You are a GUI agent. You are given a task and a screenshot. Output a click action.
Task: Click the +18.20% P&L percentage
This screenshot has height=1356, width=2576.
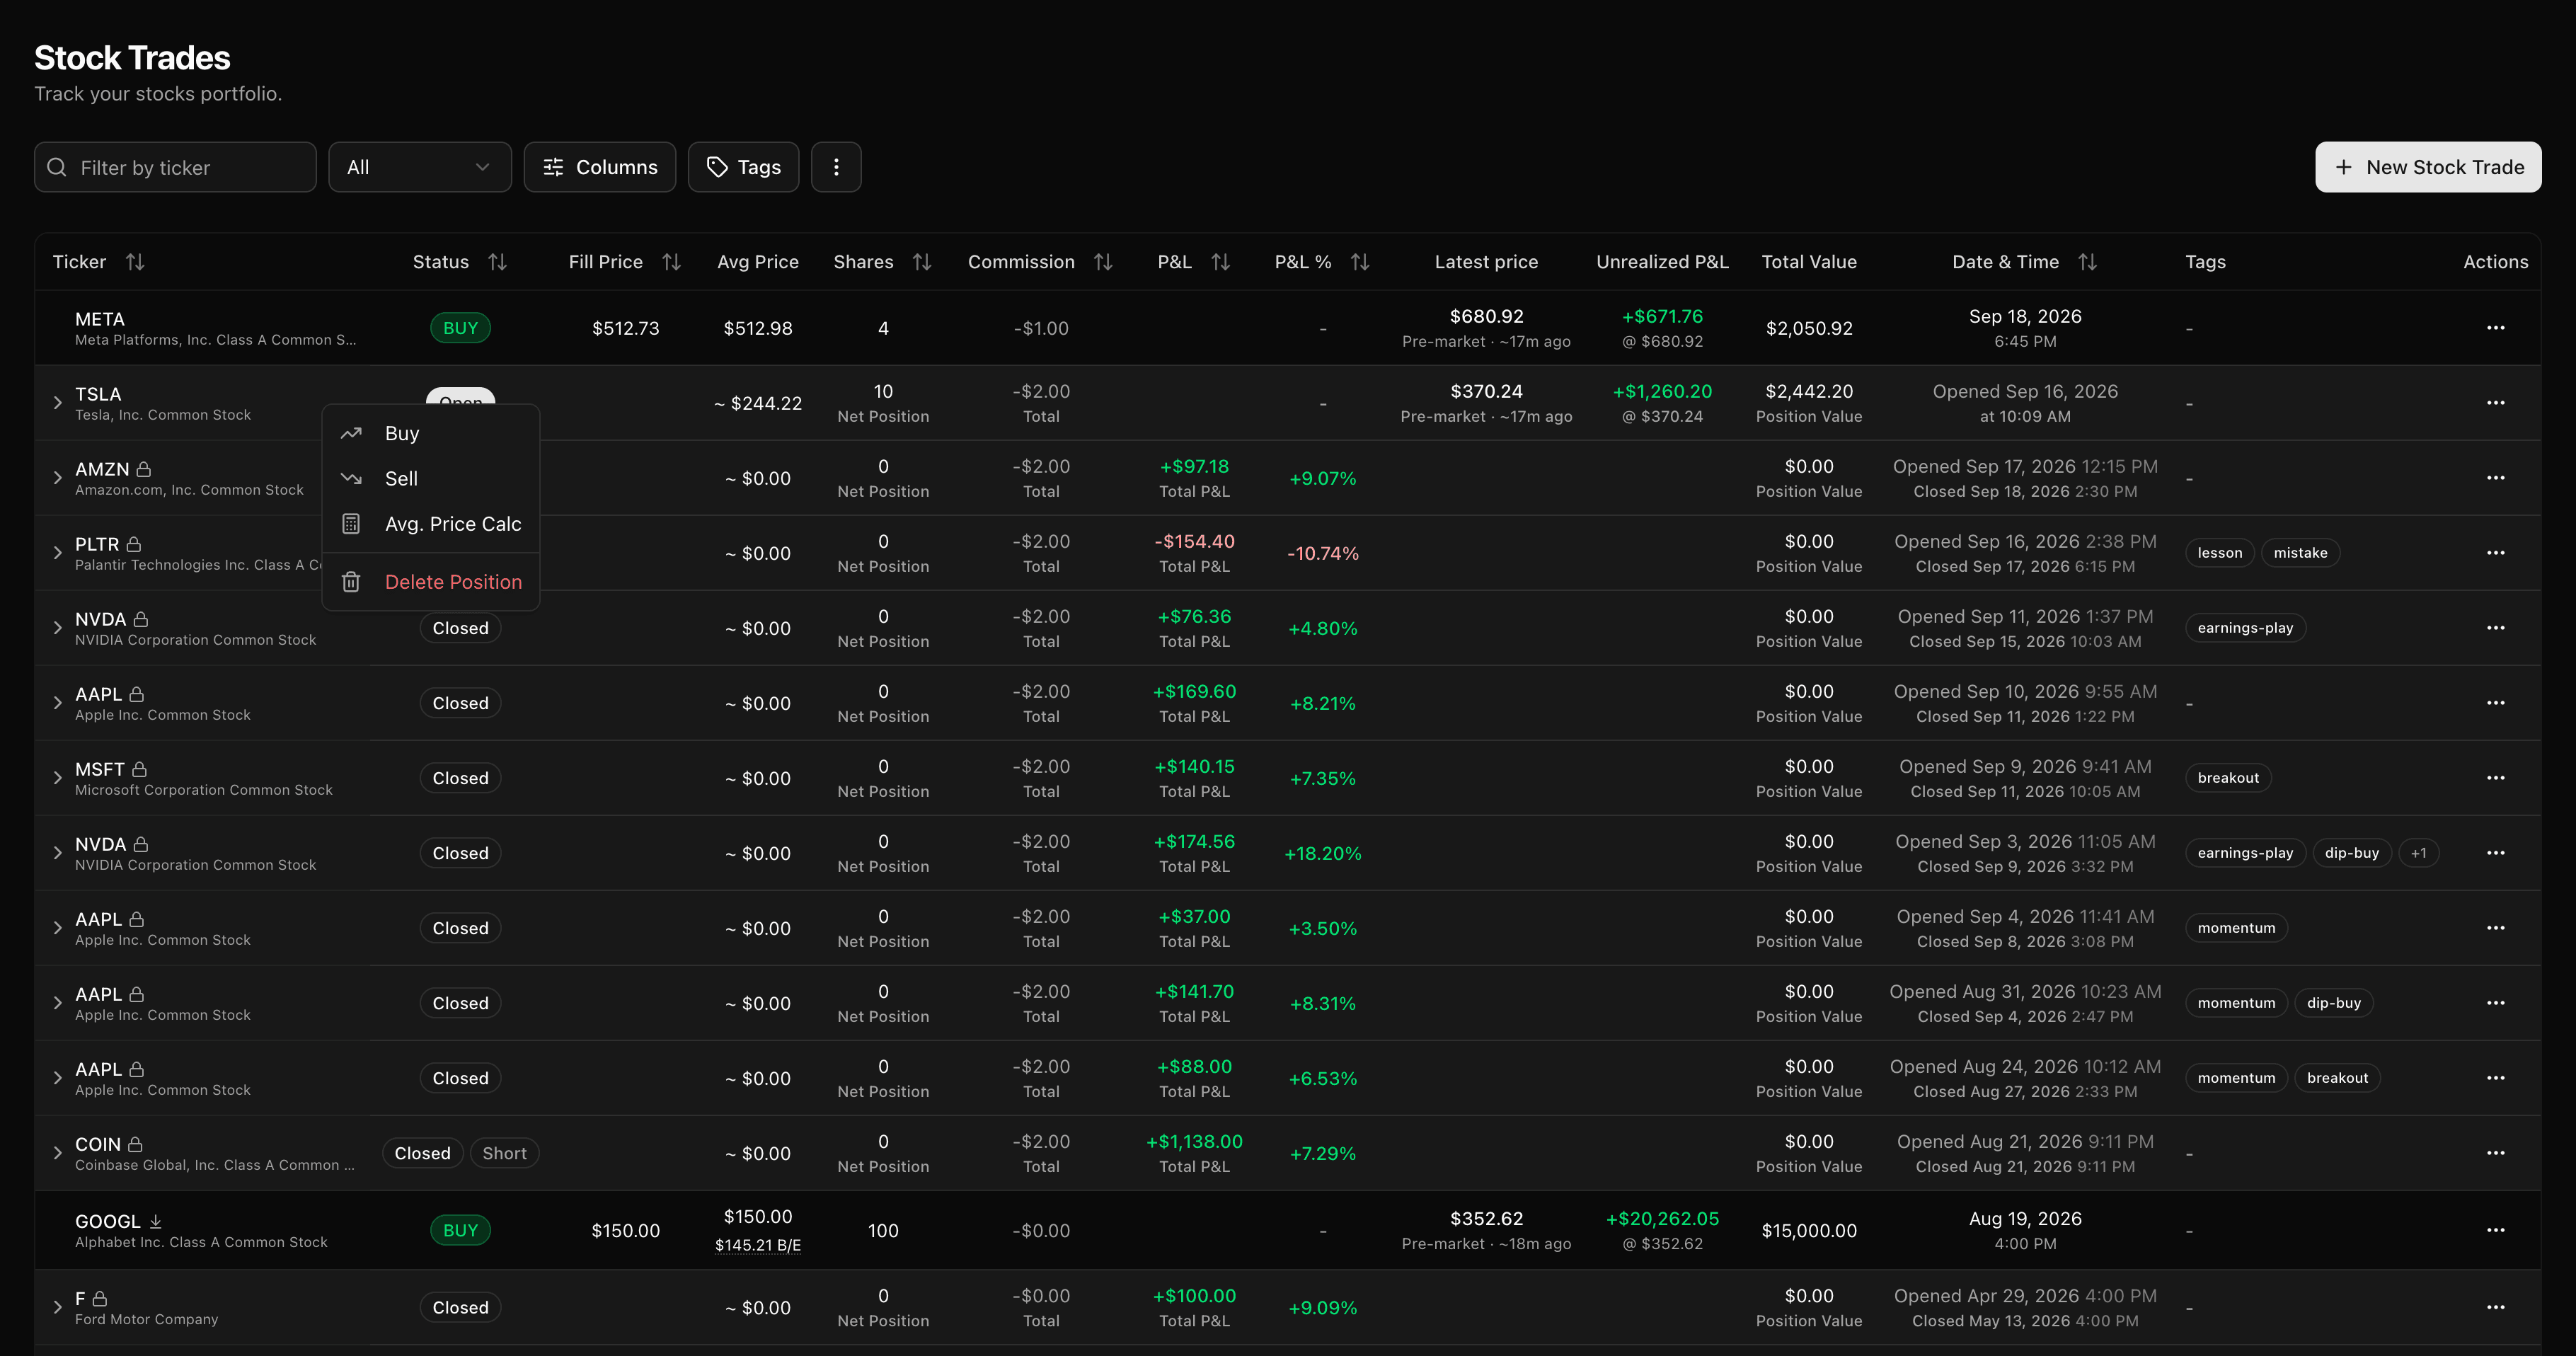coord(1322,853)
